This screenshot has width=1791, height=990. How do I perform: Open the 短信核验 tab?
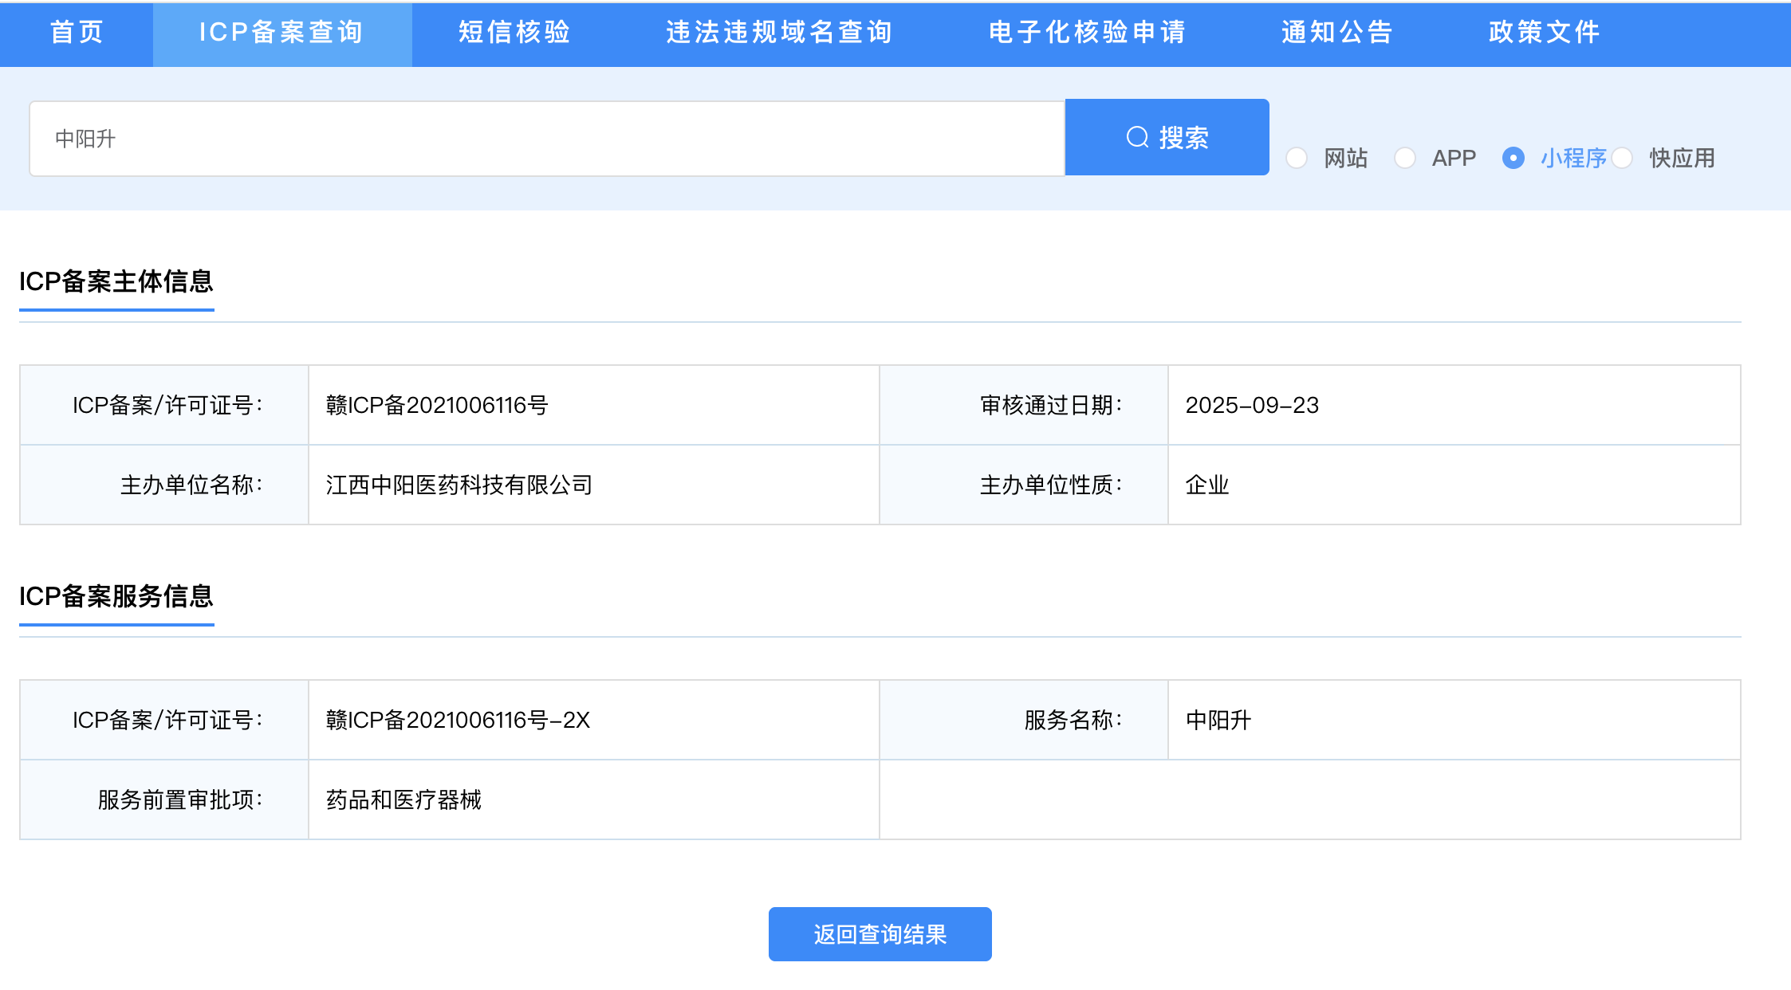514,33
